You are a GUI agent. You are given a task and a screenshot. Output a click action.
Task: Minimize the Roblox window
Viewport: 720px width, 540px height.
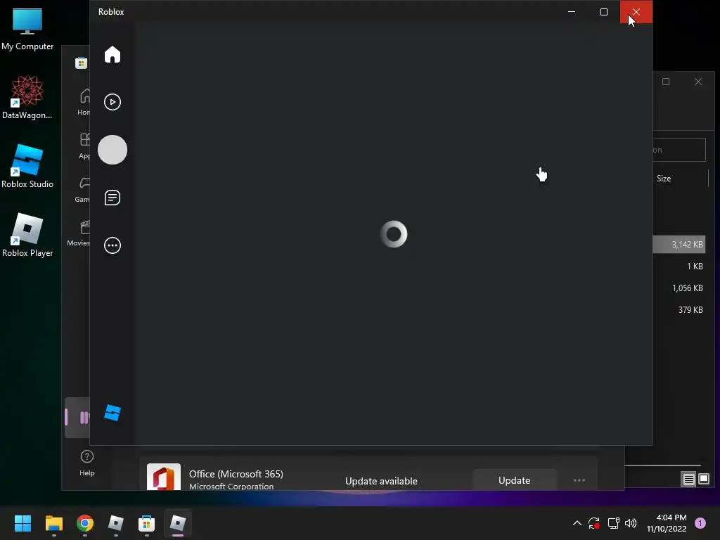572,11
